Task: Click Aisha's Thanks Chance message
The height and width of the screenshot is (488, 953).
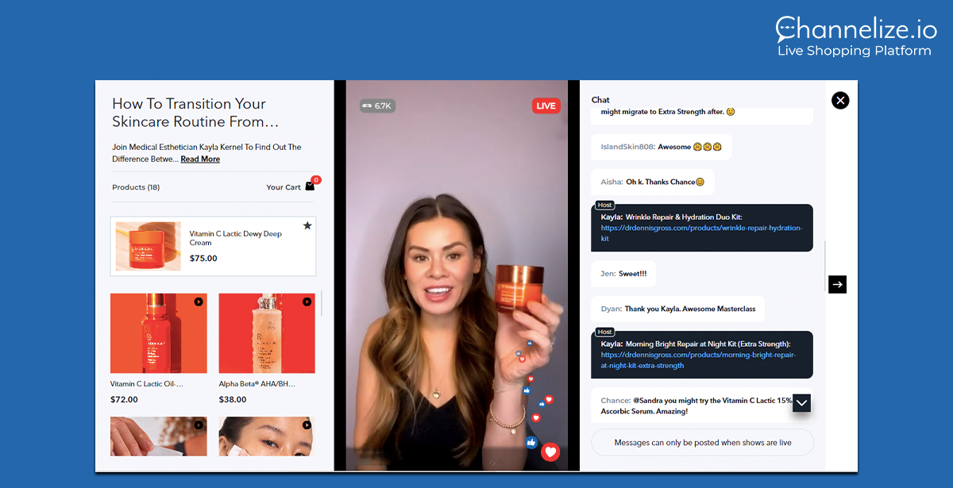Action: click(653, 182)
